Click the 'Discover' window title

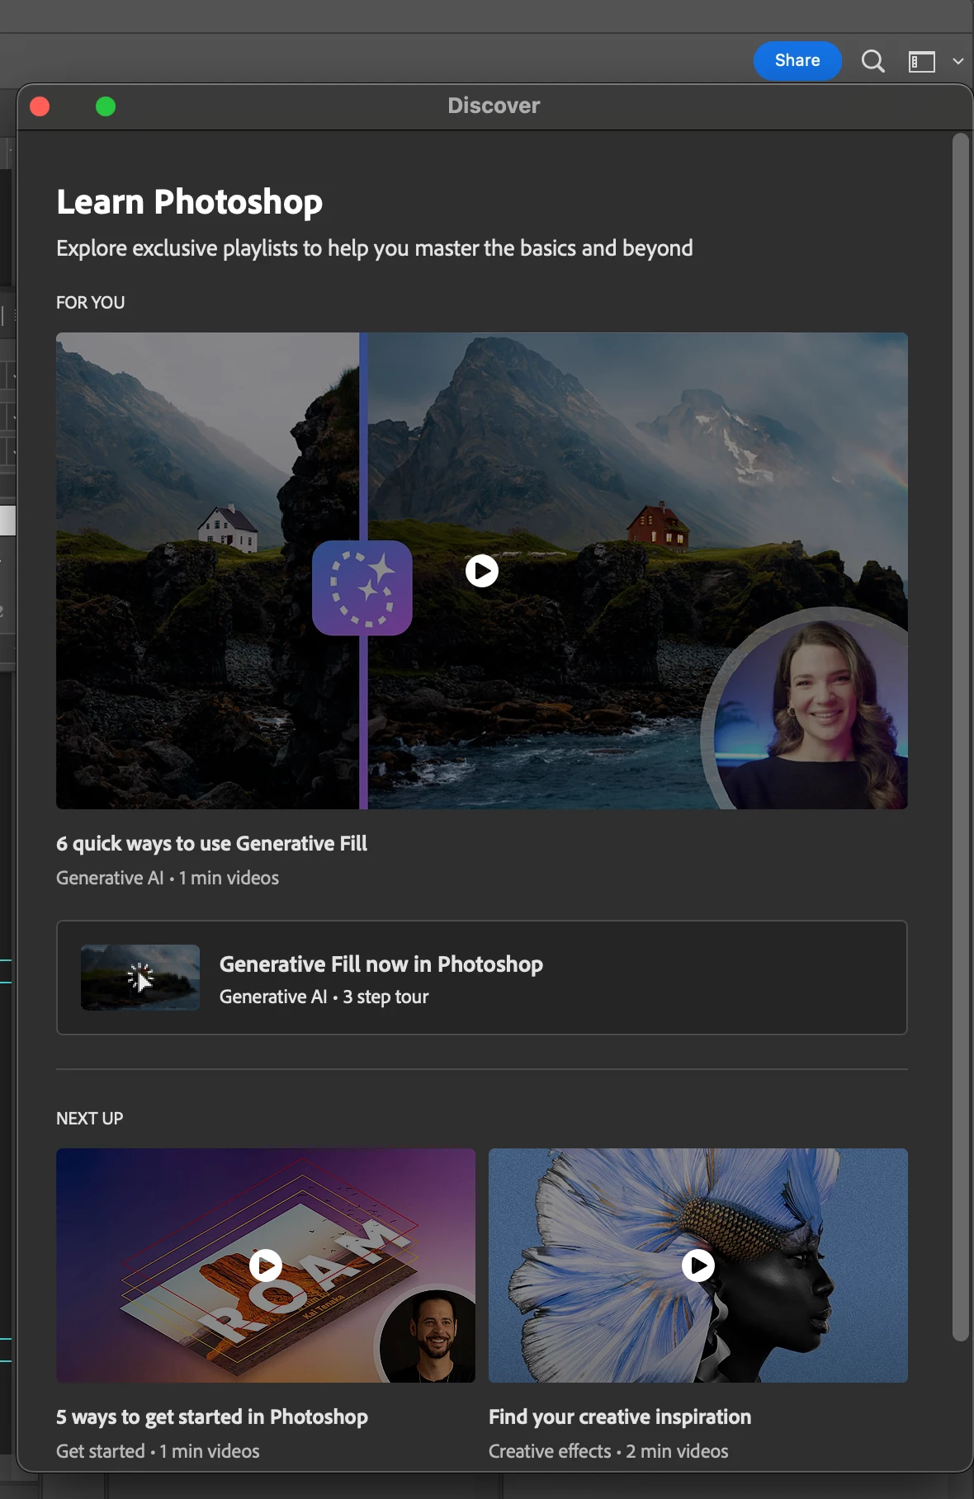pyautogui.click(x=494, y=106)
